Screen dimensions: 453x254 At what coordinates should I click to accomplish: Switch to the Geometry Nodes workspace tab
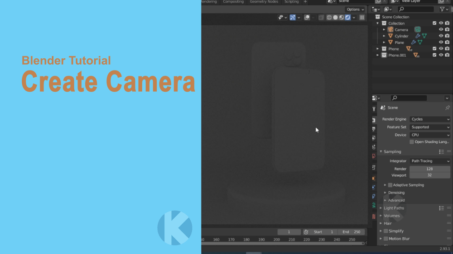(264, 2)
